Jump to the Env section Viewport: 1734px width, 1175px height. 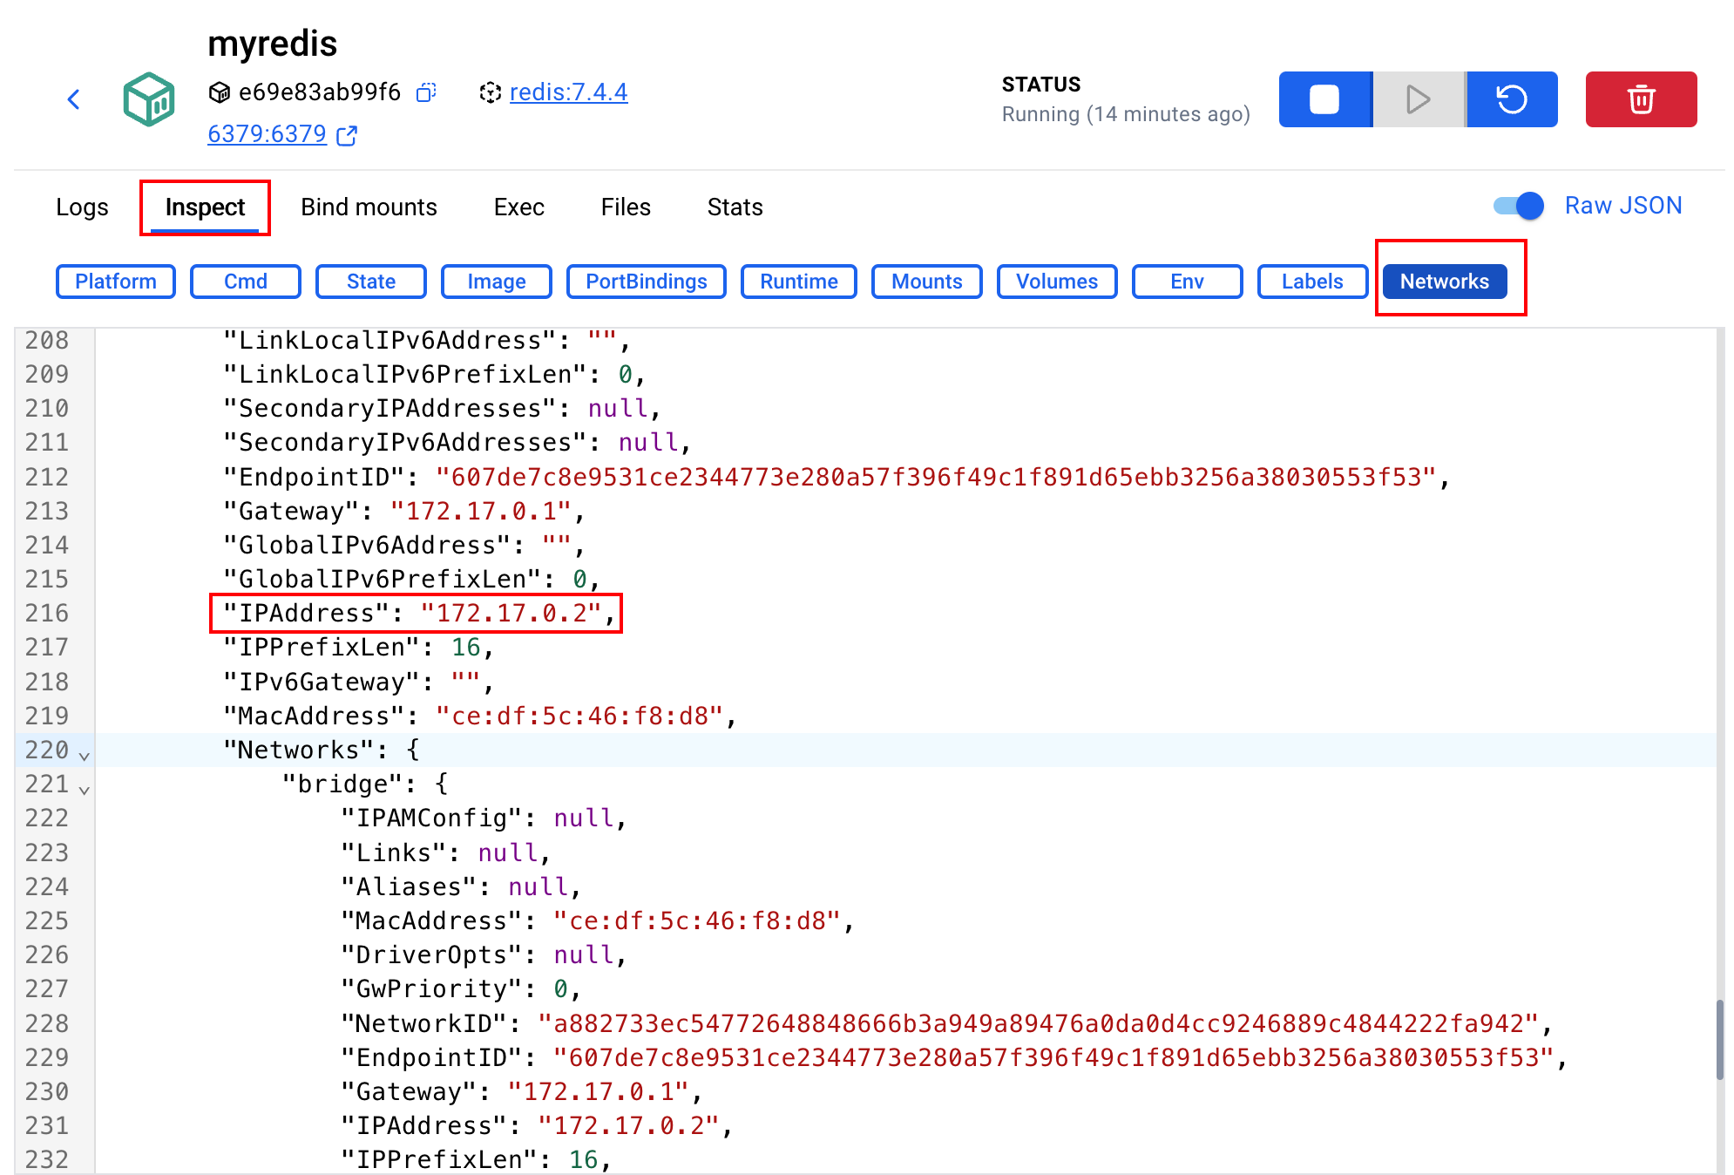point(1188,282)
